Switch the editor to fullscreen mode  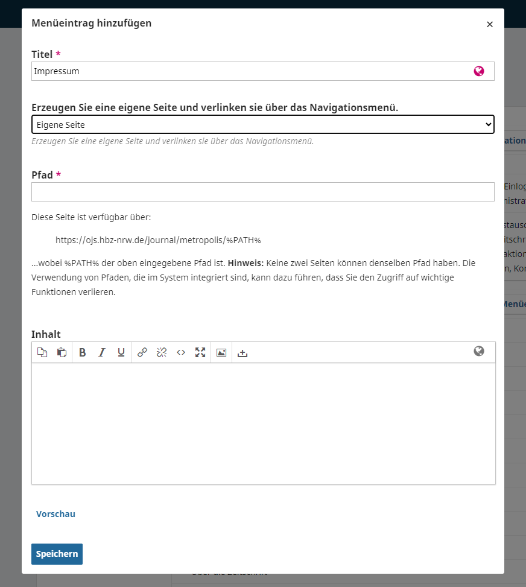200,353
